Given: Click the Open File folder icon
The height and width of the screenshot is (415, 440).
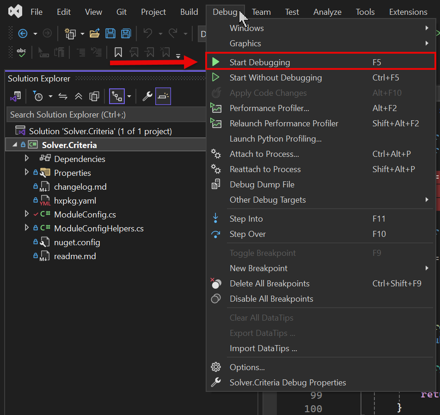Looking at the screenshot, I should coord(95,33).
